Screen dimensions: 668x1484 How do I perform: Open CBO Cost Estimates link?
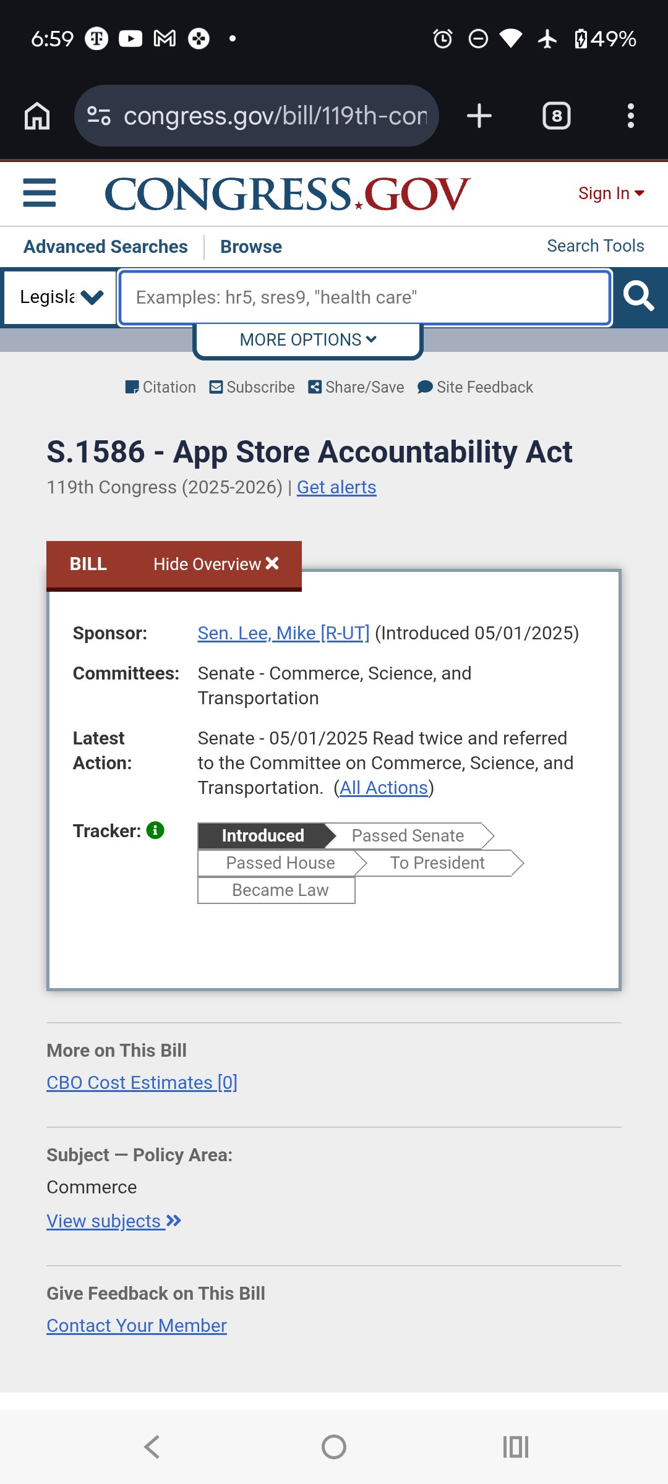[x=142, y=1083]
